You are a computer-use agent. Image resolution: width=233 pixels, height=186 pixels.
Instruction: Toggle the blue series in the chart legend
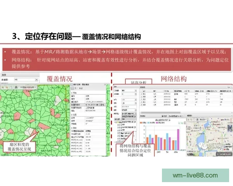[x=151, y=123]
